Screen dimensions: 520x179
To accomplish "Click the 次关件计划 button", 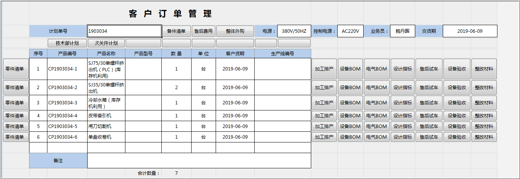I will coord(106,43).
